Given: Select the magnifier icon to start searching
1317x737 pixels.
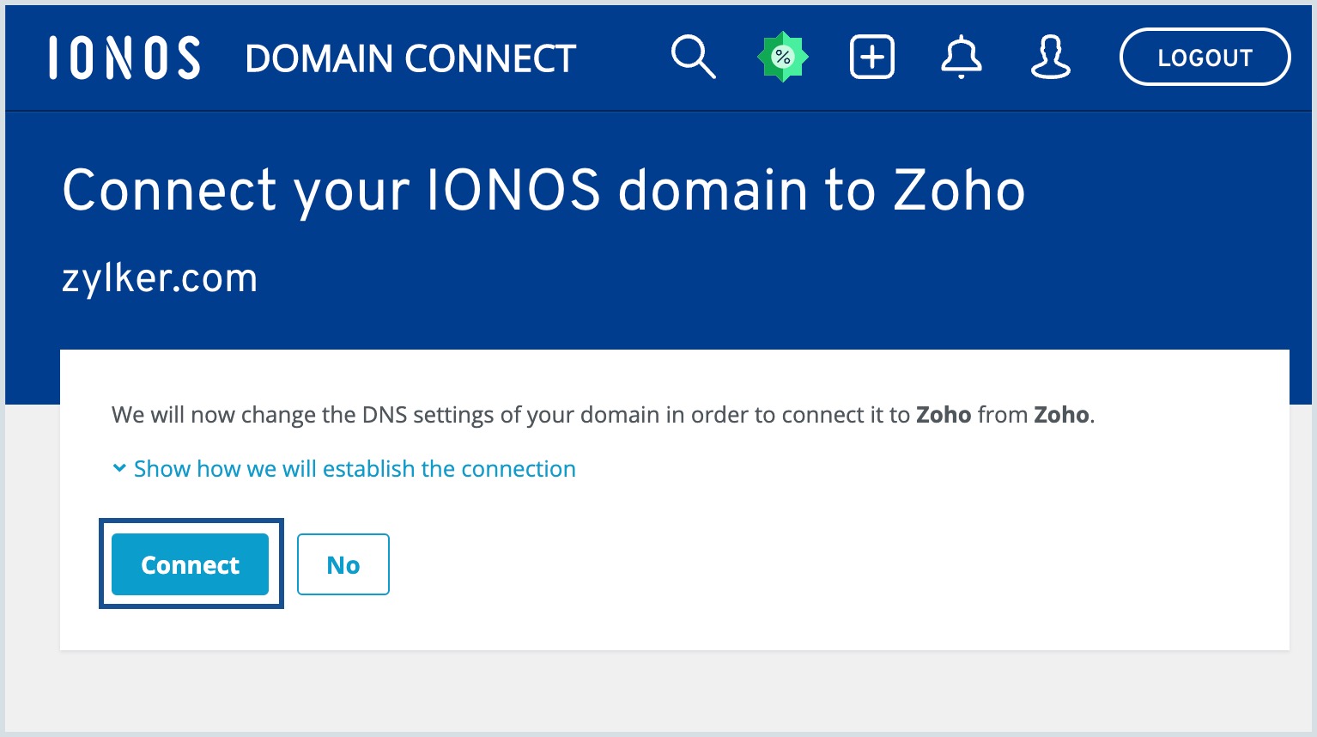Looking at the screenshot, I should click(x=694, y=57).
